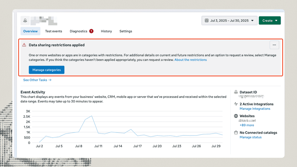The image size is (297, 167).
Task: Click the Jul 11 axis label on chart
Action: tap(98, 146)
